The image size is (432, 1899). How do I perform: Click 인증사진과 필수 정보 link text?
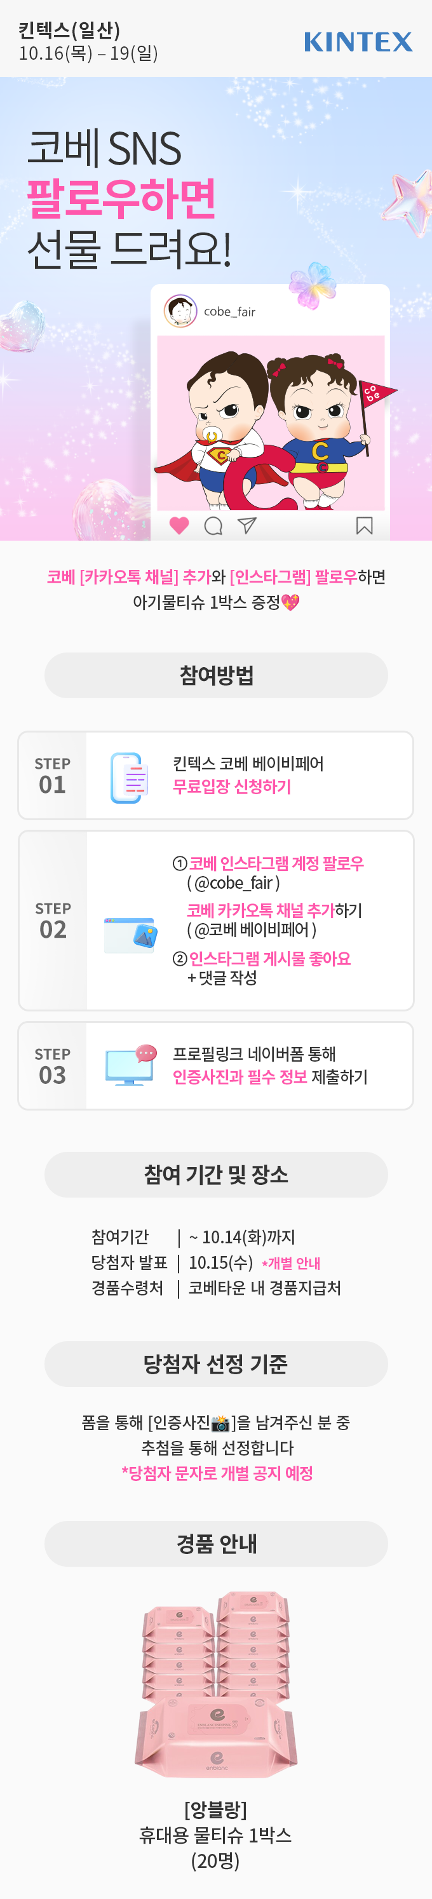coord(240,1077)
